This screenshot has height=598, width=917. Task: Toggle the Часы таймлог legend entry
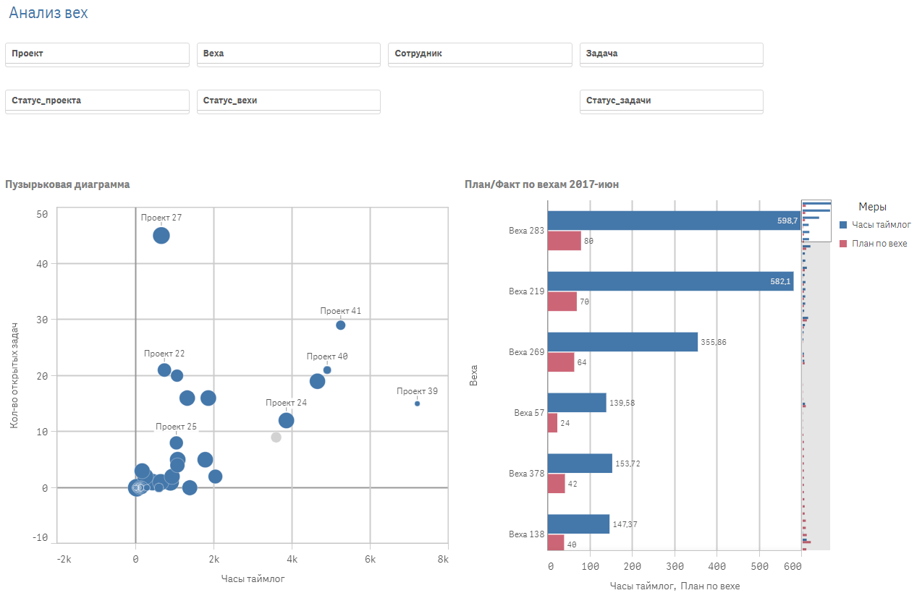coord(882,223)
